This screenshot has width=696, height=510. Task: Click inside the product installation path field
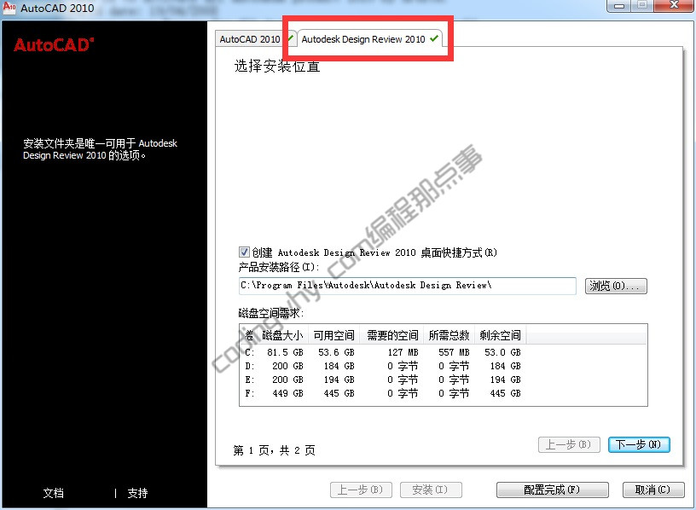(401, 286)
